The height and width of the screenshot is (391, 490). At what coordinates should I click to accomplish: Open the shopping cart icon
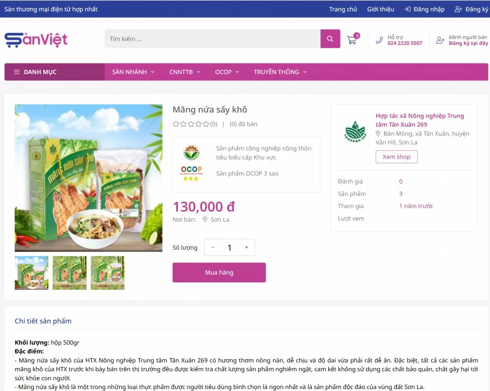352,40
